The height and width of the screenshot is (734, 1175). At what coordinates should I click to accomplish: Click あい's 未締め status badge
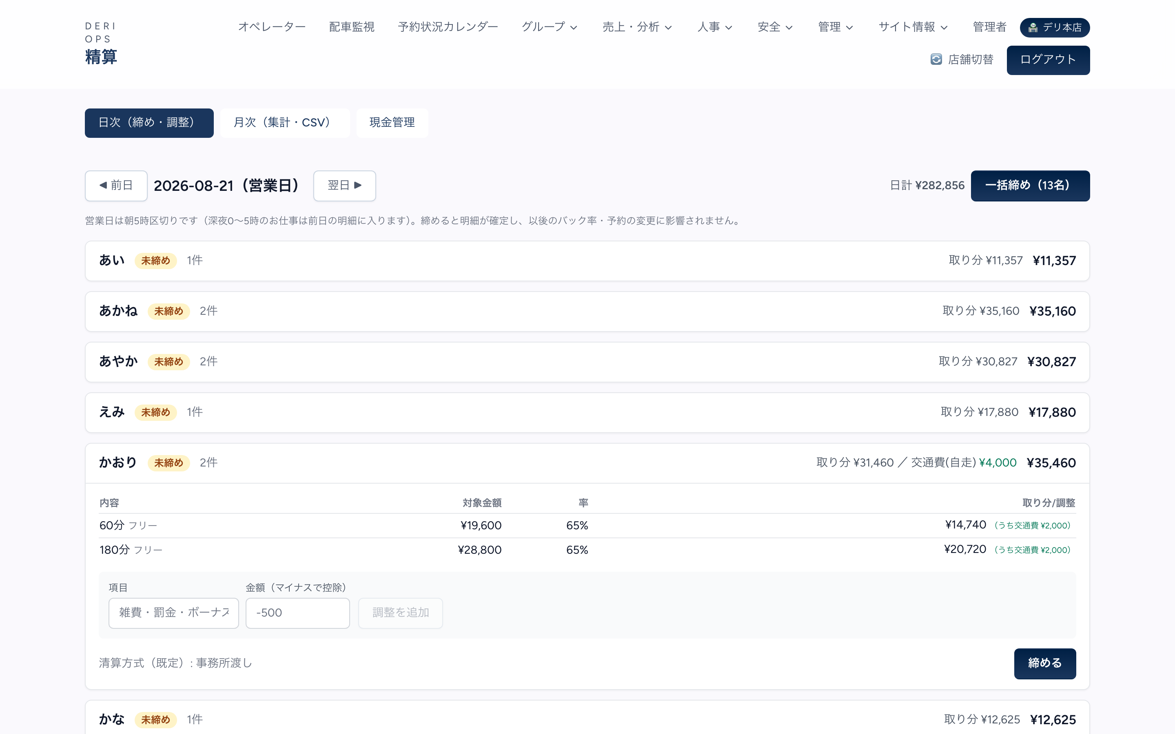(x=155, y=261)
